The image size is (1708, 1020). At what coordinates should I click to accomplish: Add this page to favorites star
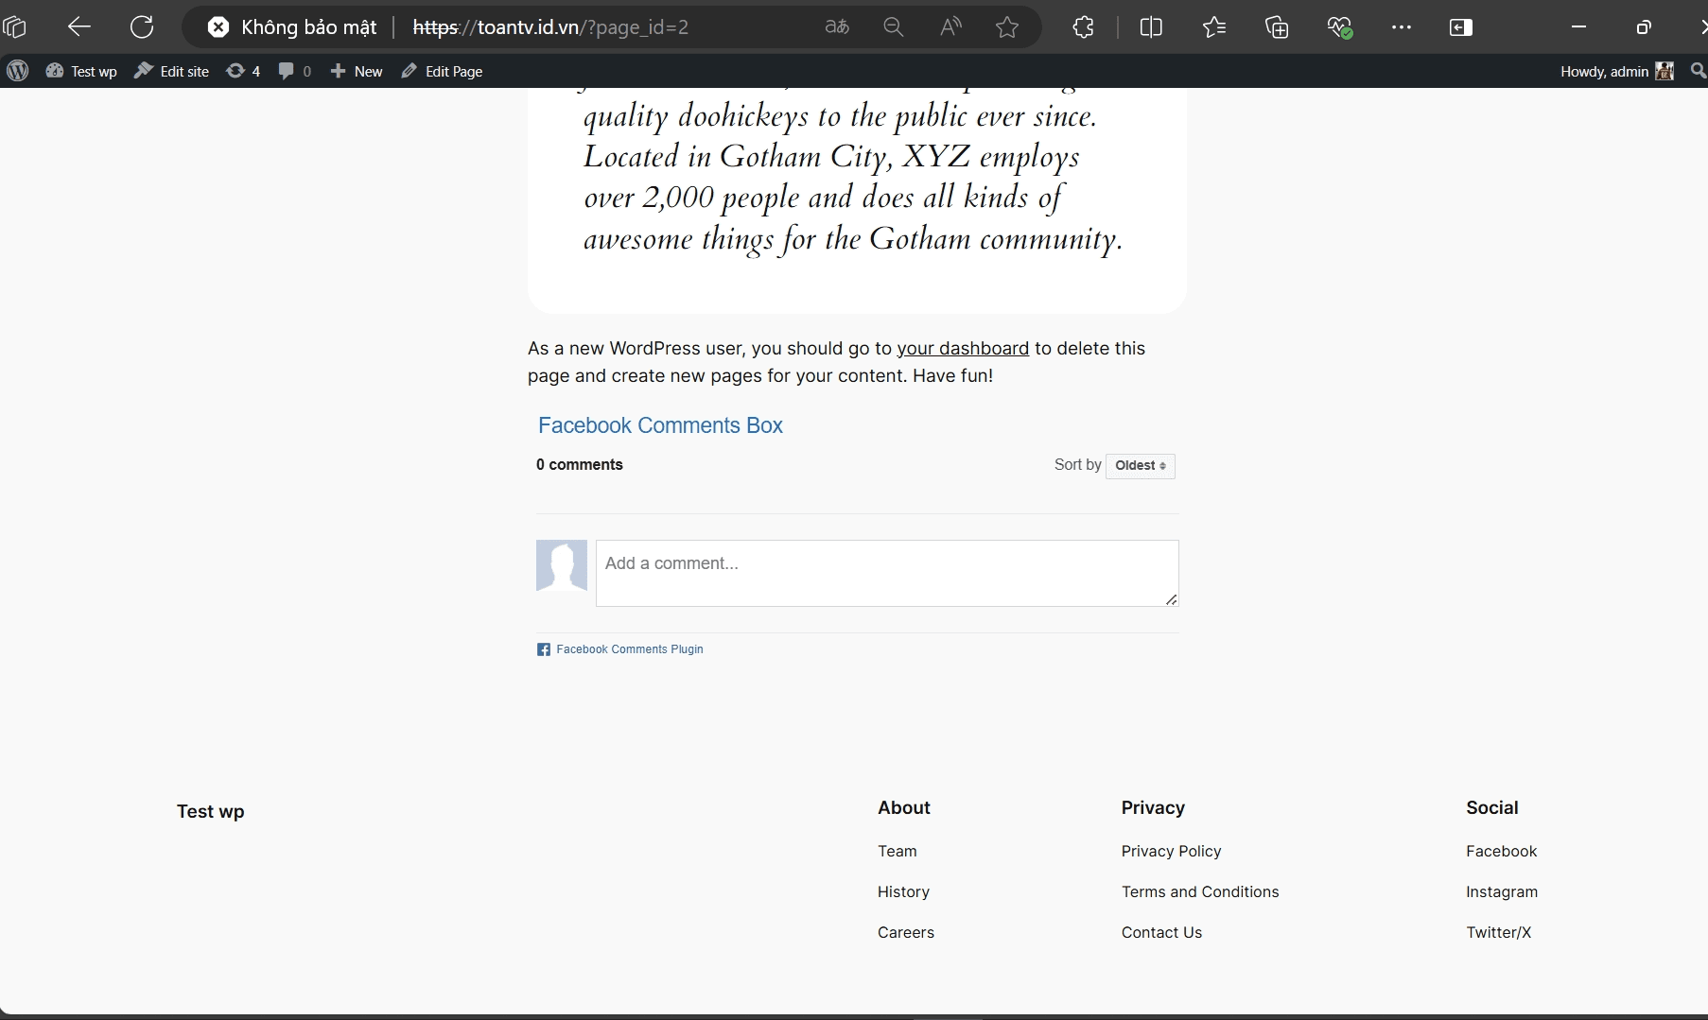point(1006,26)
